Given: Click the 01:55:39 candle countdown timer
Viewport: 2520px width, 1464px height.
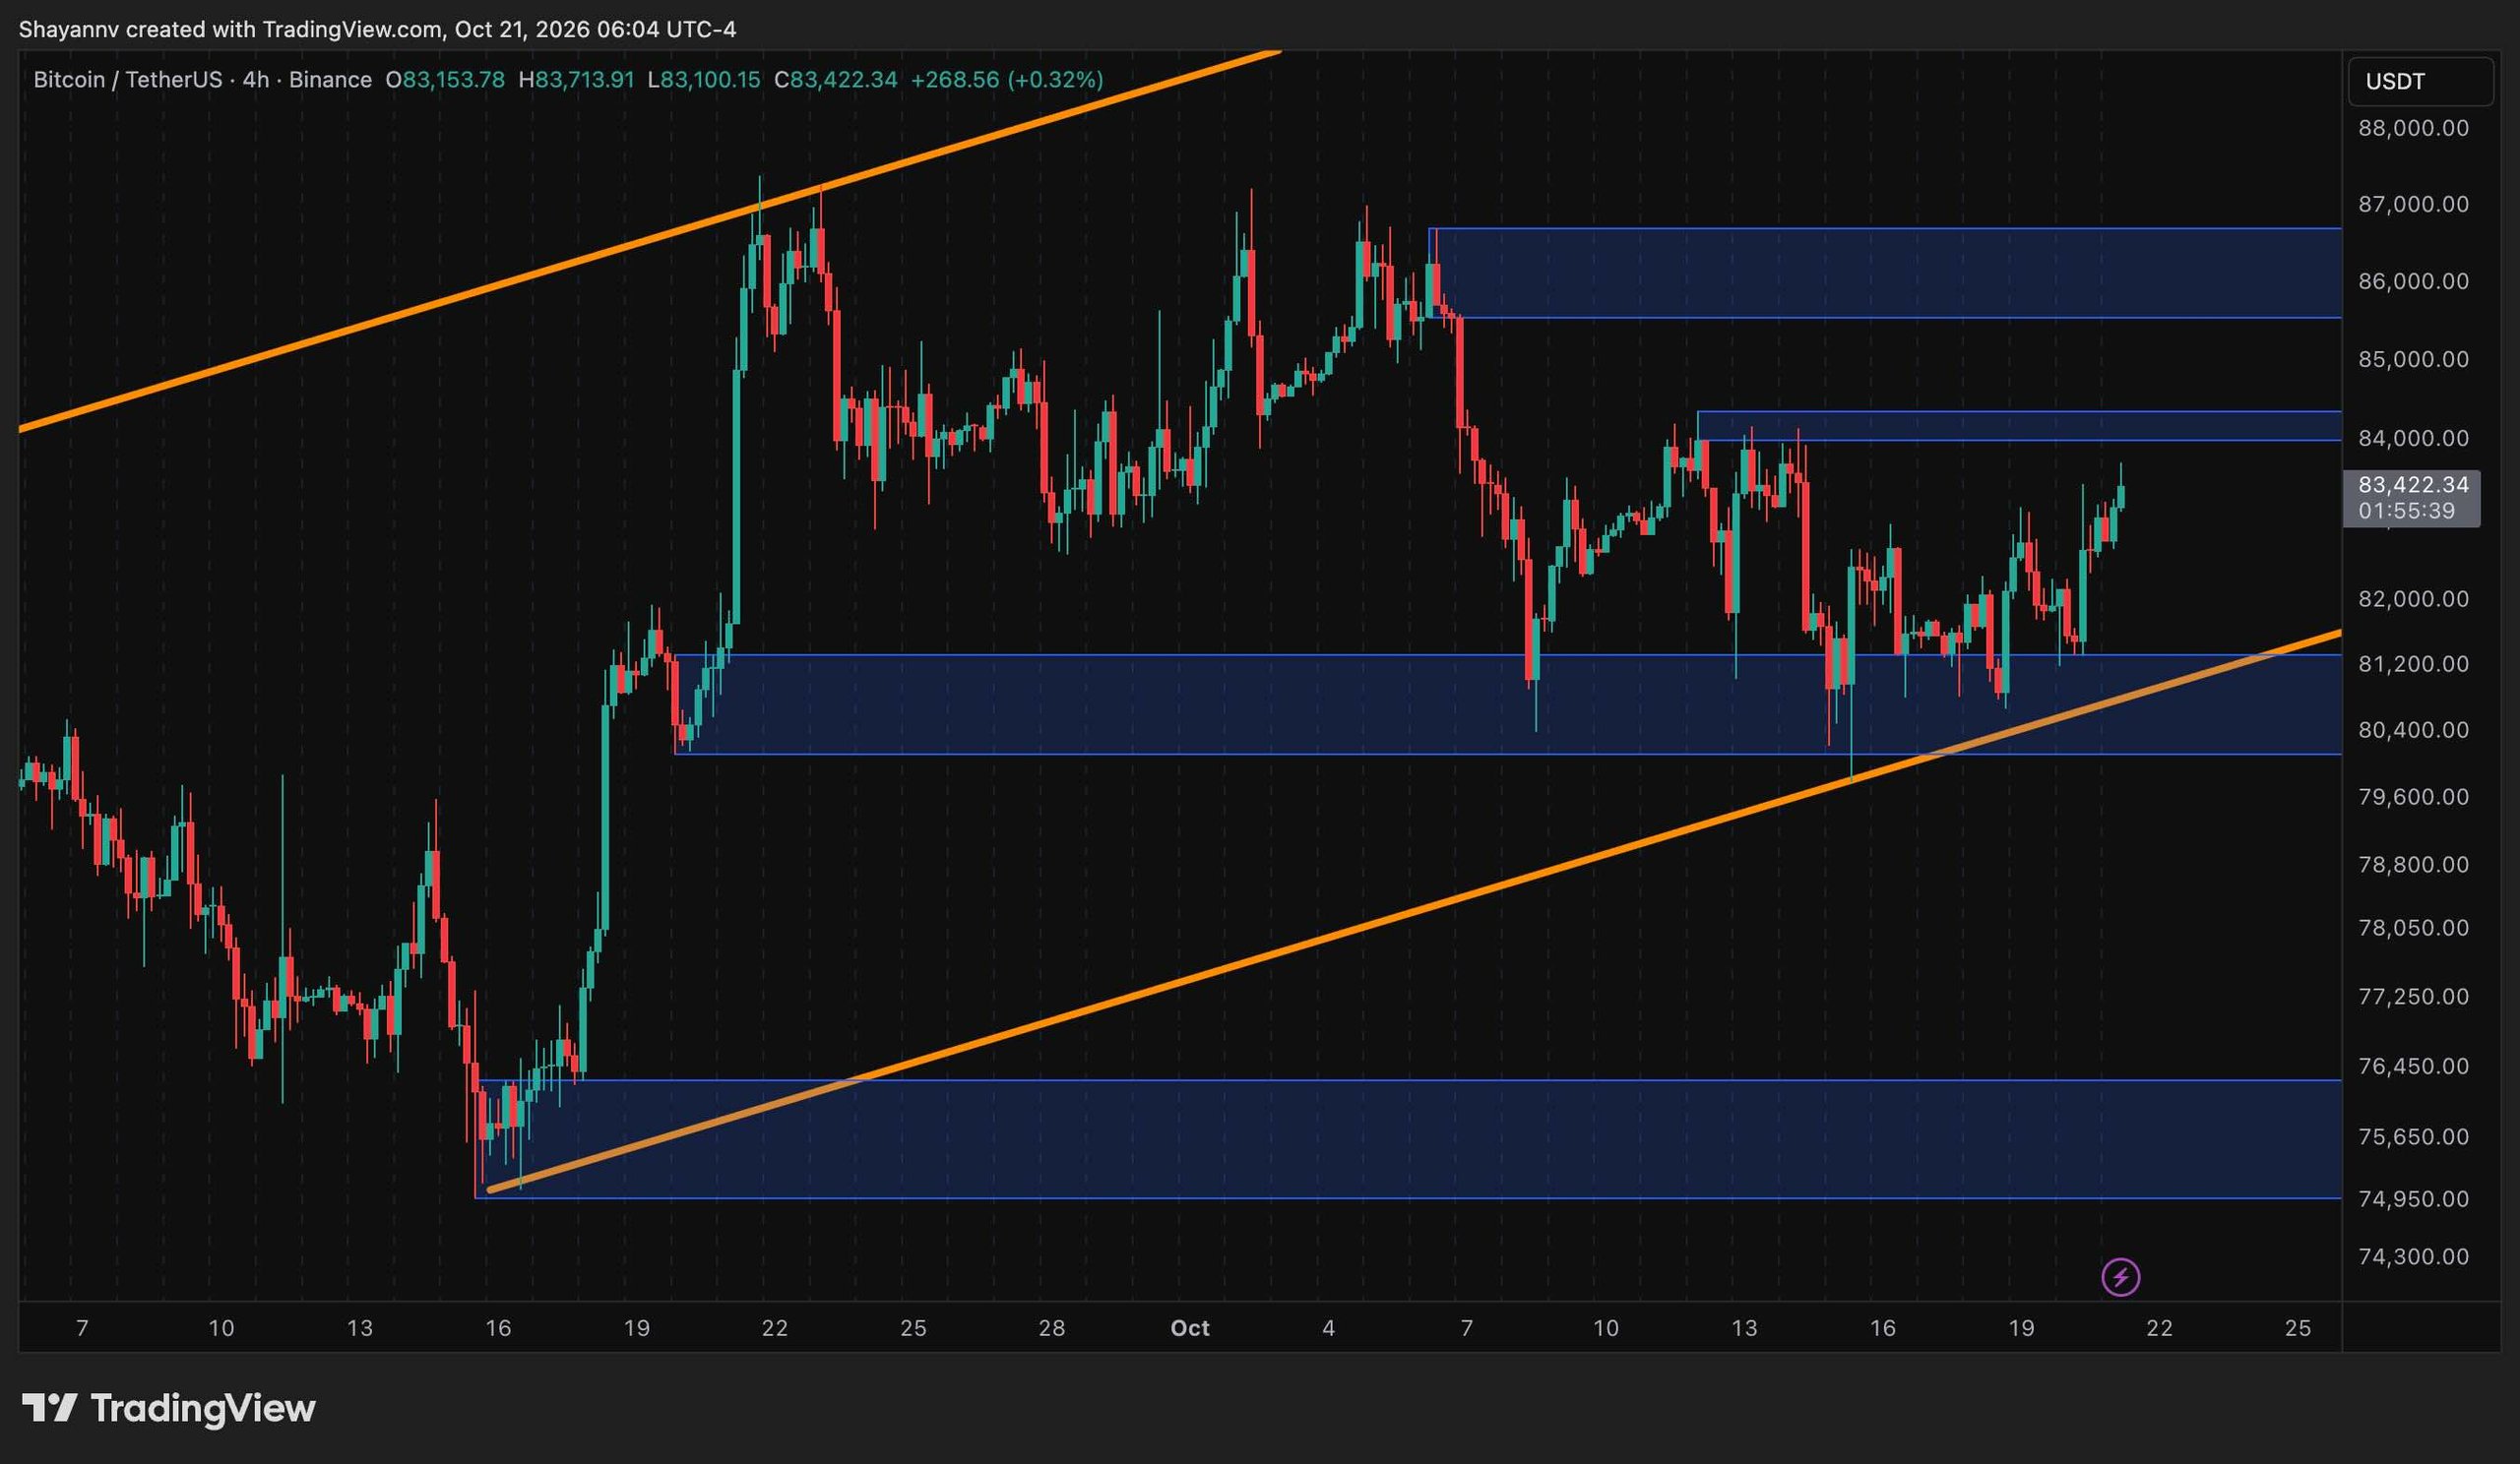Looking at the screenshot, I should tap(2406, 511).
